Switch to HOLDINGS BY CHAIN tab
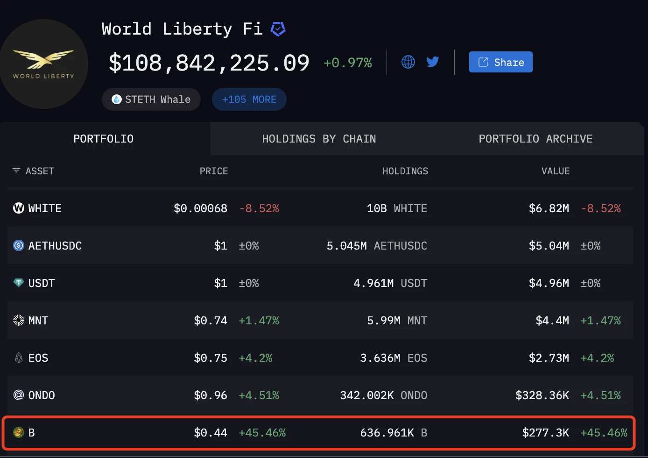Screen dimensions: 648x458 [319, 138]
